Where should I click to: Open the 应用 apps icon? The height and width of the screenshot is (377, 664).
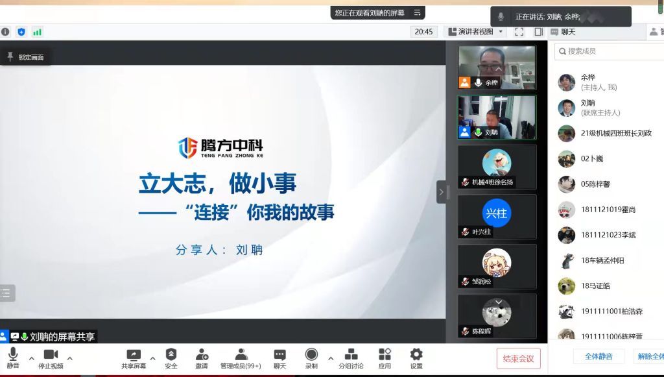(x=385, y=354)
